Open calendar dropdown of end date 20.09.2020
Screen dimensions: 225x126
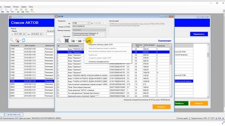(42, 34)
